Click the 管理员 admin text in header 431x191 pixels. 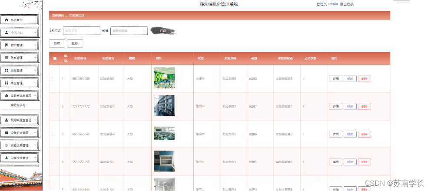327,4
